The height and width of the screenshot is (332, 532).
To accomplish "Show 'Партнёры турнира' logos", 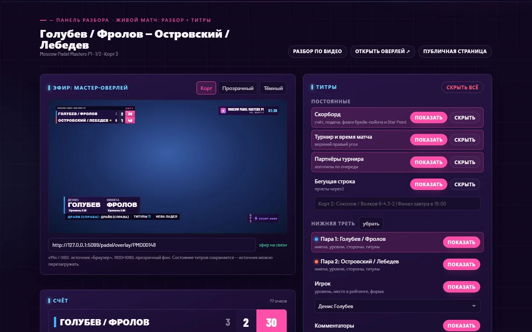I will pos(429,162).
